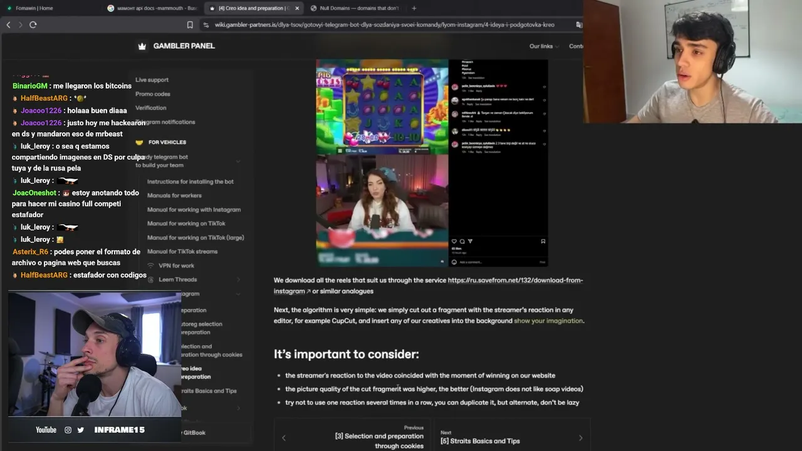The height and width of the screenshot is (451, 802).
Task: Close the Creo idea and preparation tab
Action: (297, 8)
